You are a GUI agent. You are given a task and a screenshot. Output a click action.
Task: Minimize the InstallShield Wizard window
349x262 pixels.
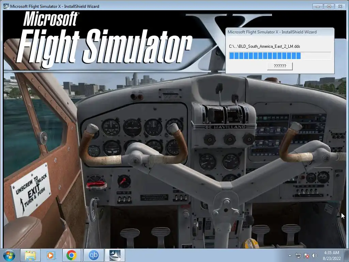click(318, 6)
